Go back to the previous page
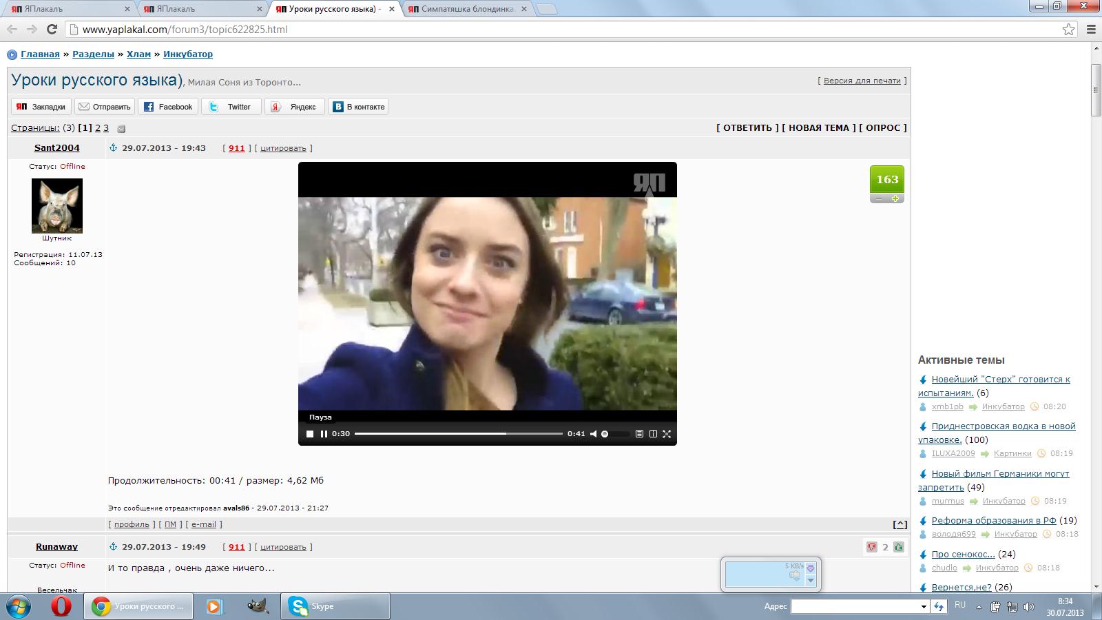 pyautogui.click(x=12, y=29)
